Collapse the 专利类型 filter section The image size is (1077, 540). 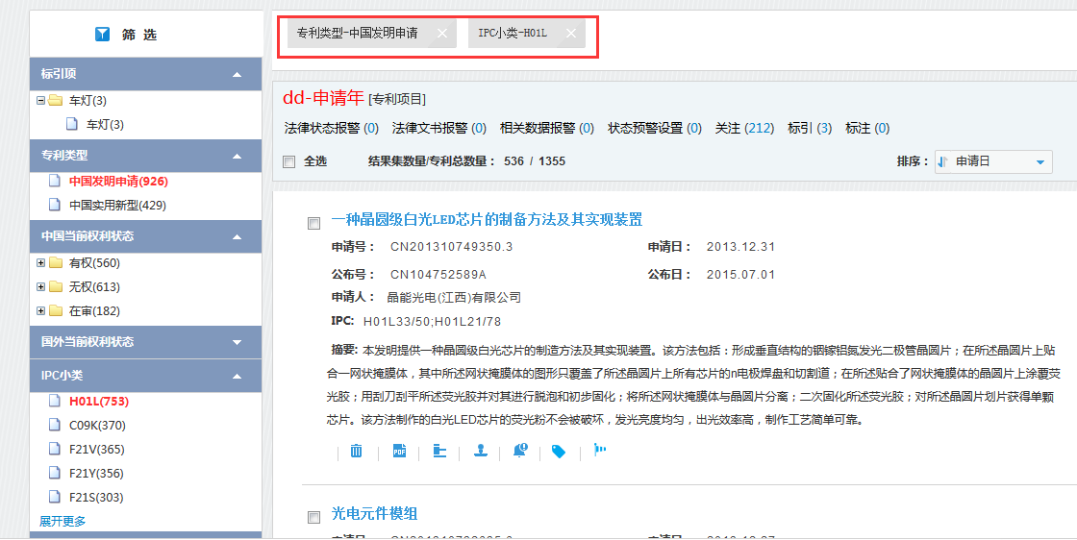coord(237,156)
